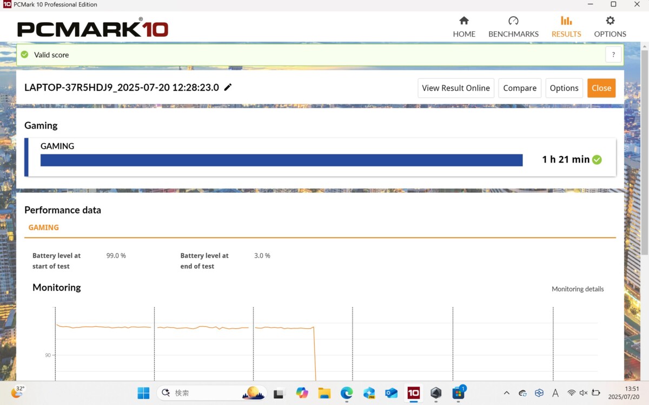Click the PCMARK 10 logo

(92, 28)
